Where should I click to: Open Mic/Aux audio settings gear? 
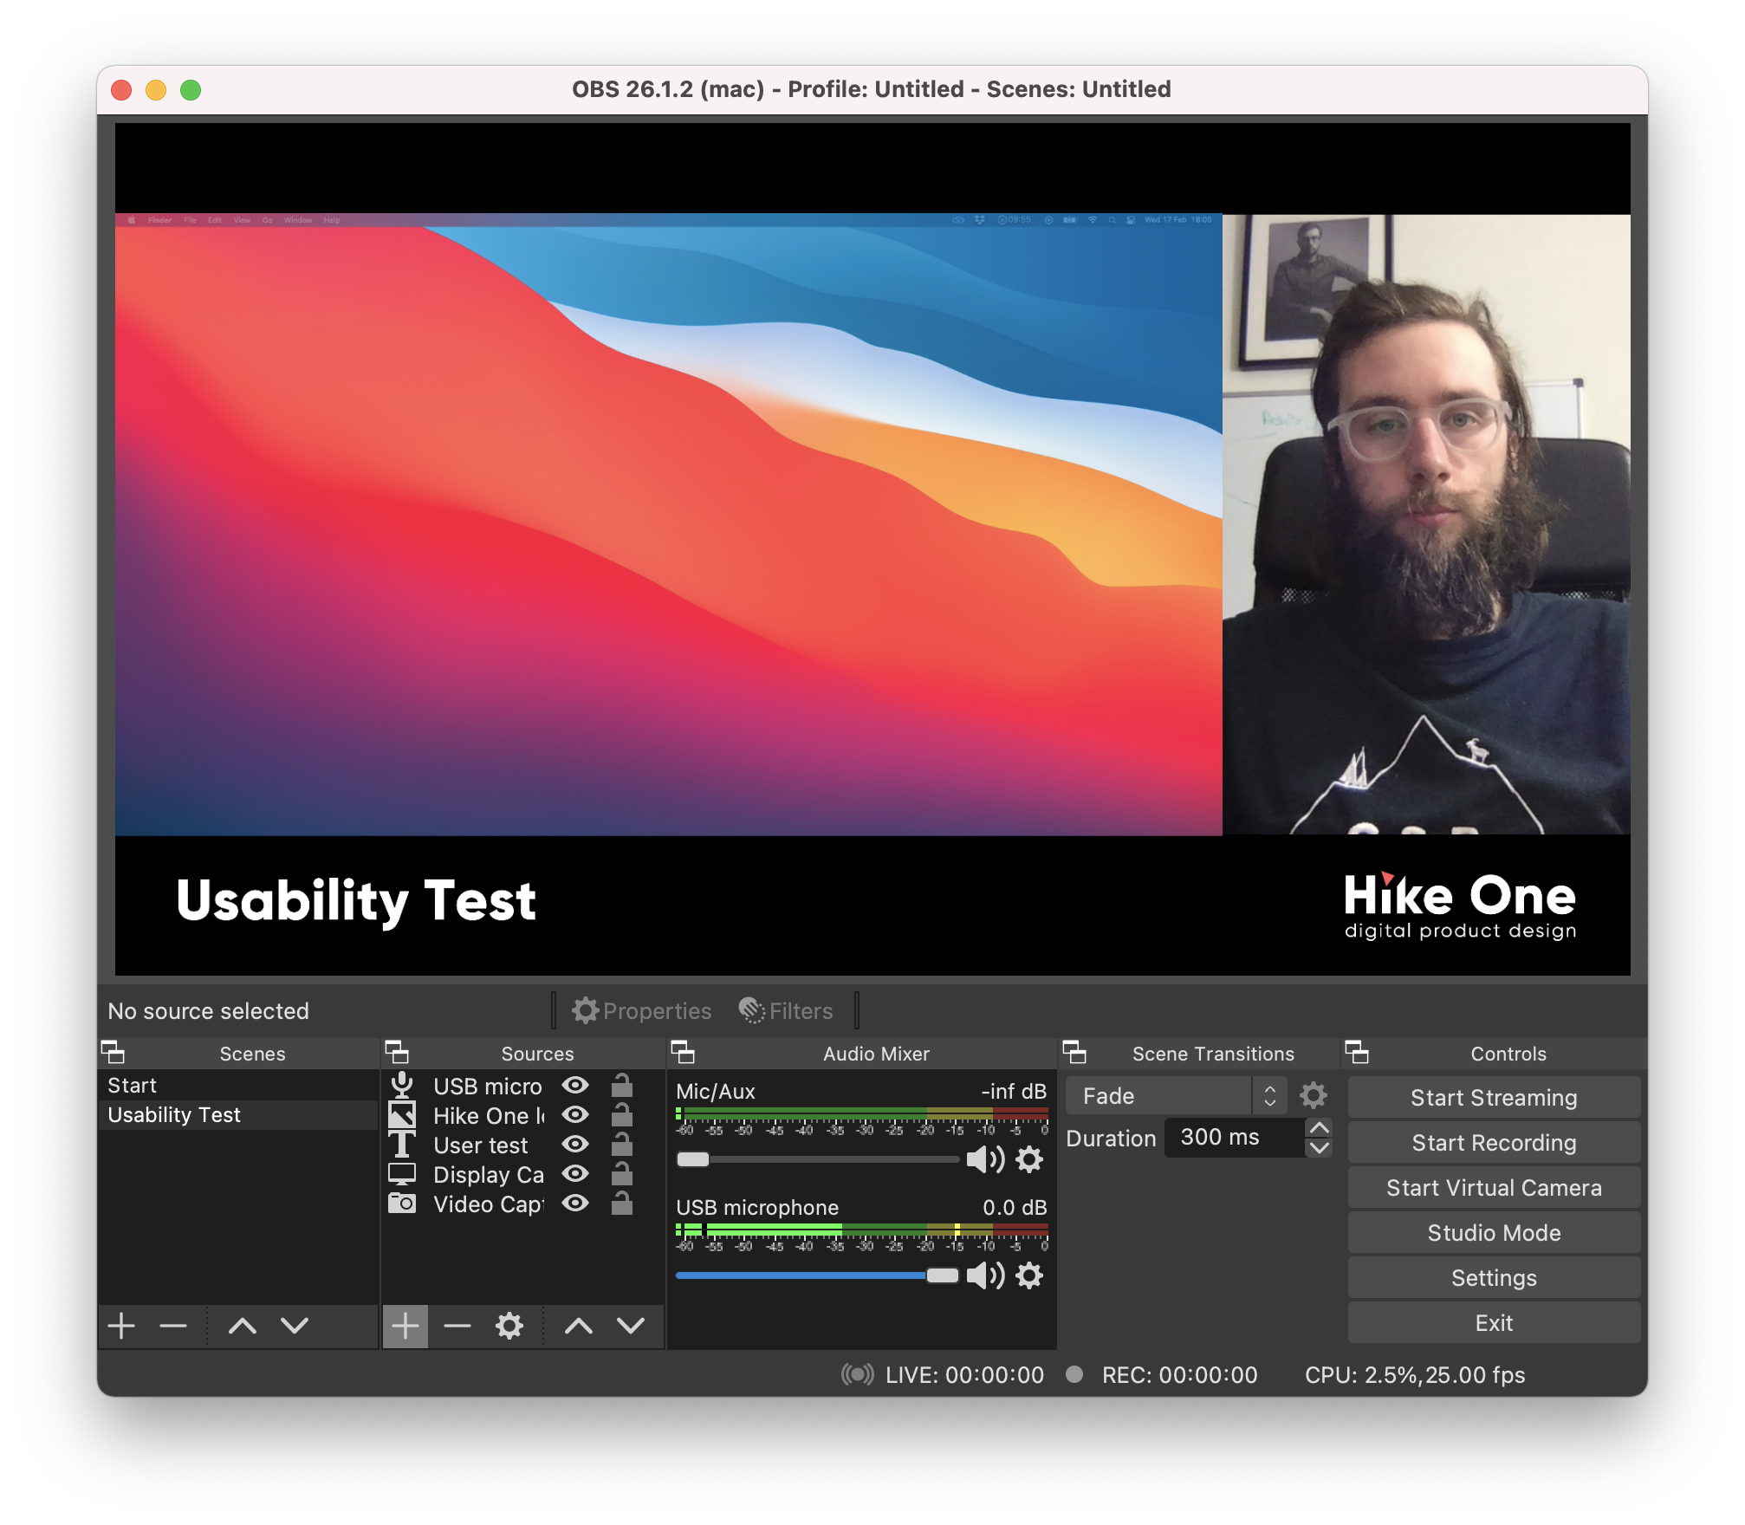pyautogui.click(x=1029, y=1159)
